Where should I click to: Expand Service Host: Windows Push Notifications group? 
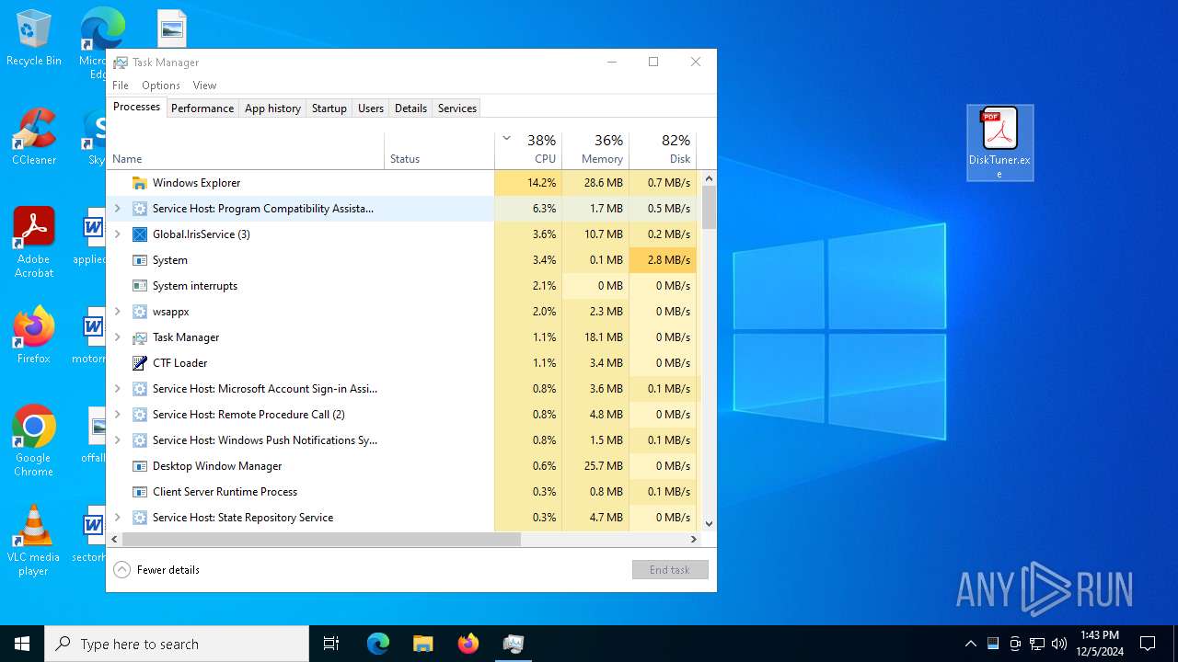117,440
